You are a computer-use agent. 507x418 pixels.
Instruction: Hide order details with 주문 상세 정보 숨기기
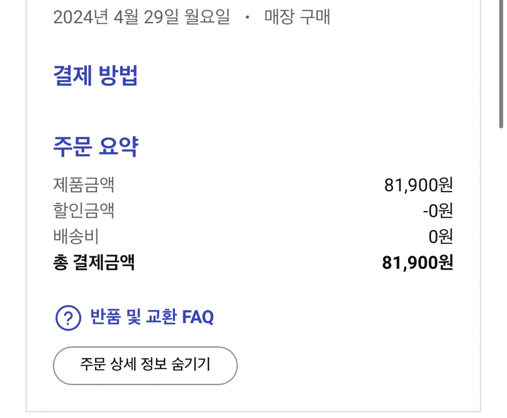click(145, 365)
